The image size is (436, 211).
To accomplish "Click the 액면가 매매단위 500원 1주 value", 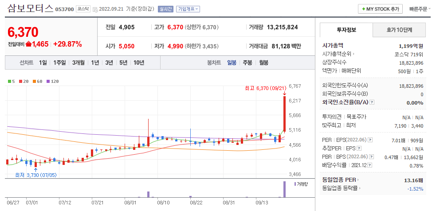I will coord(411,71).
